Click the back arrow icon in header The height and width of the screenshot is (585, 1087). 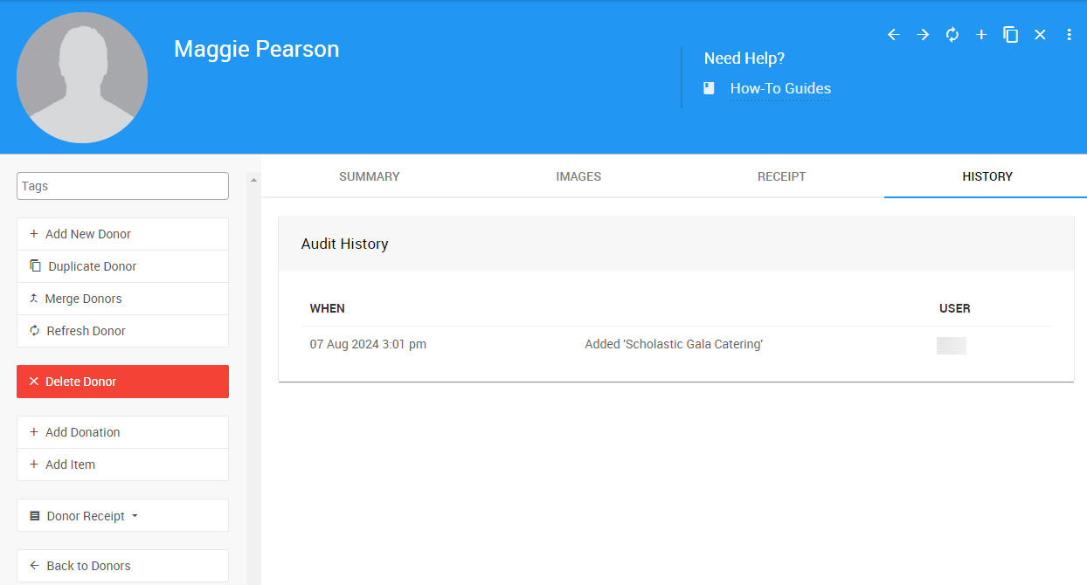coord(893,35)
